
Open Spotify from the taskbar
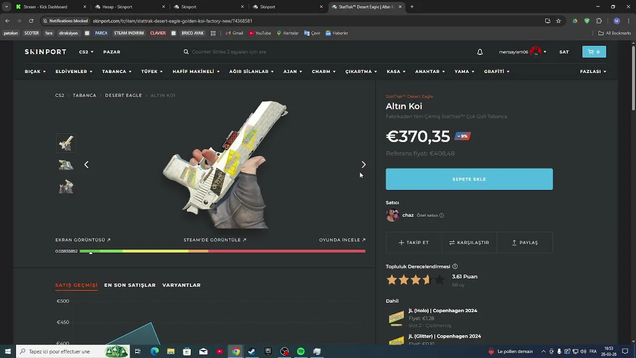click(301, 352)
